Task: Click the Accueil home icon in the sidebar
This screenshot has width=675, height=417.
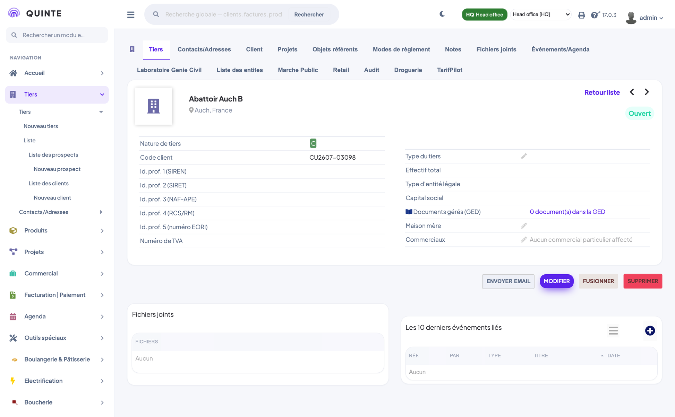Action: click(13, 73)
